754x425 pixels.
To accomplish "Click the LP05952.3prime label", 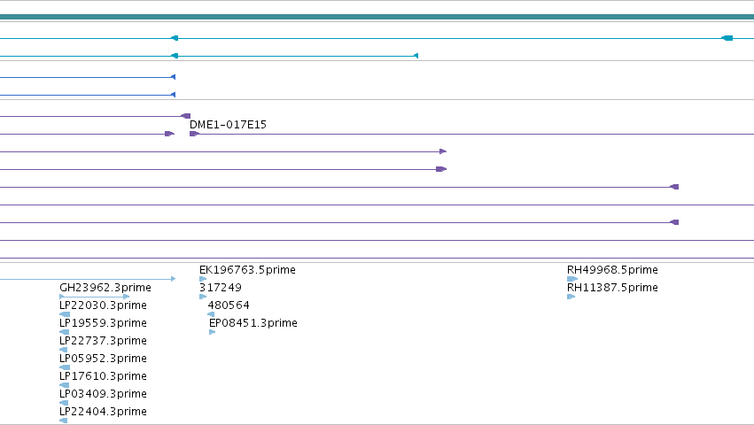I will [103, 359].
